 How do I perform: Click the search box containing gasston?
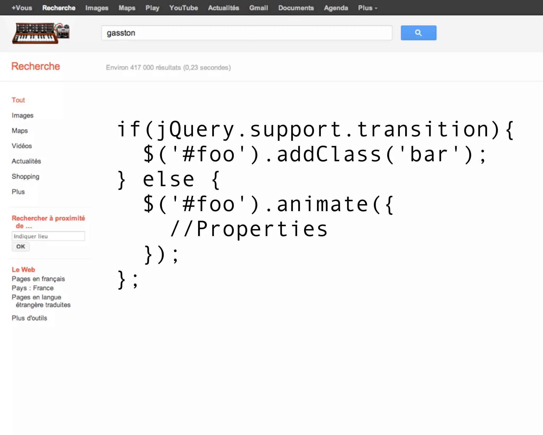247,33
